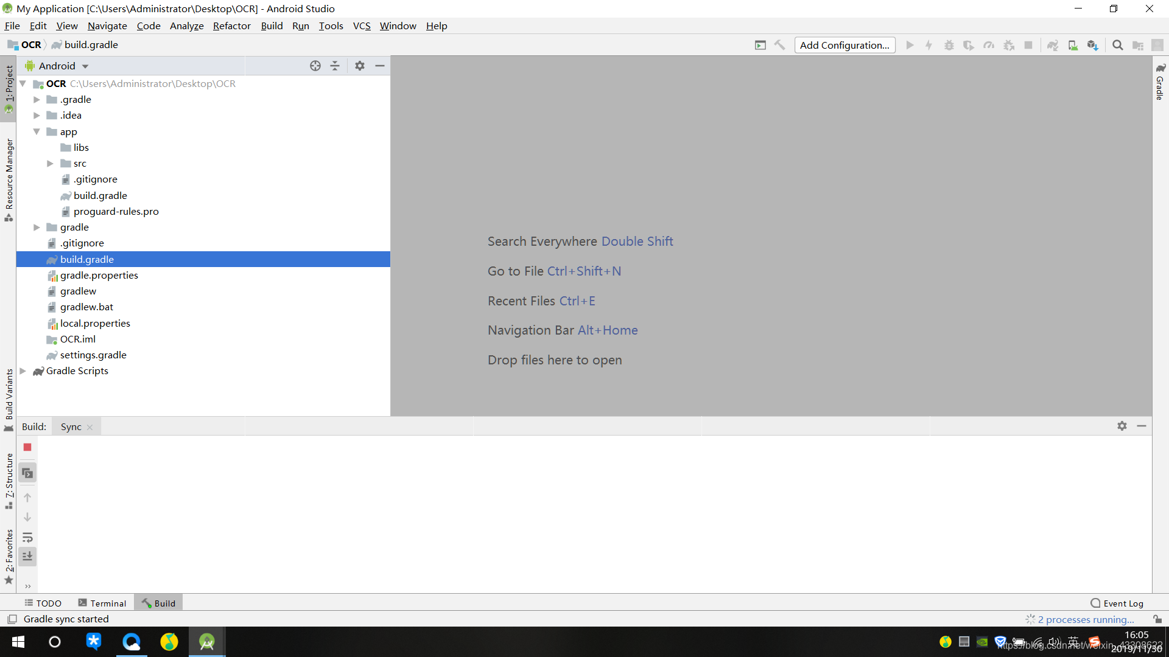The width and height of the screenshot is (1169, 657).
Task: Open the run target selector icon
Action: pyautogui.click(x=760, y=45)
